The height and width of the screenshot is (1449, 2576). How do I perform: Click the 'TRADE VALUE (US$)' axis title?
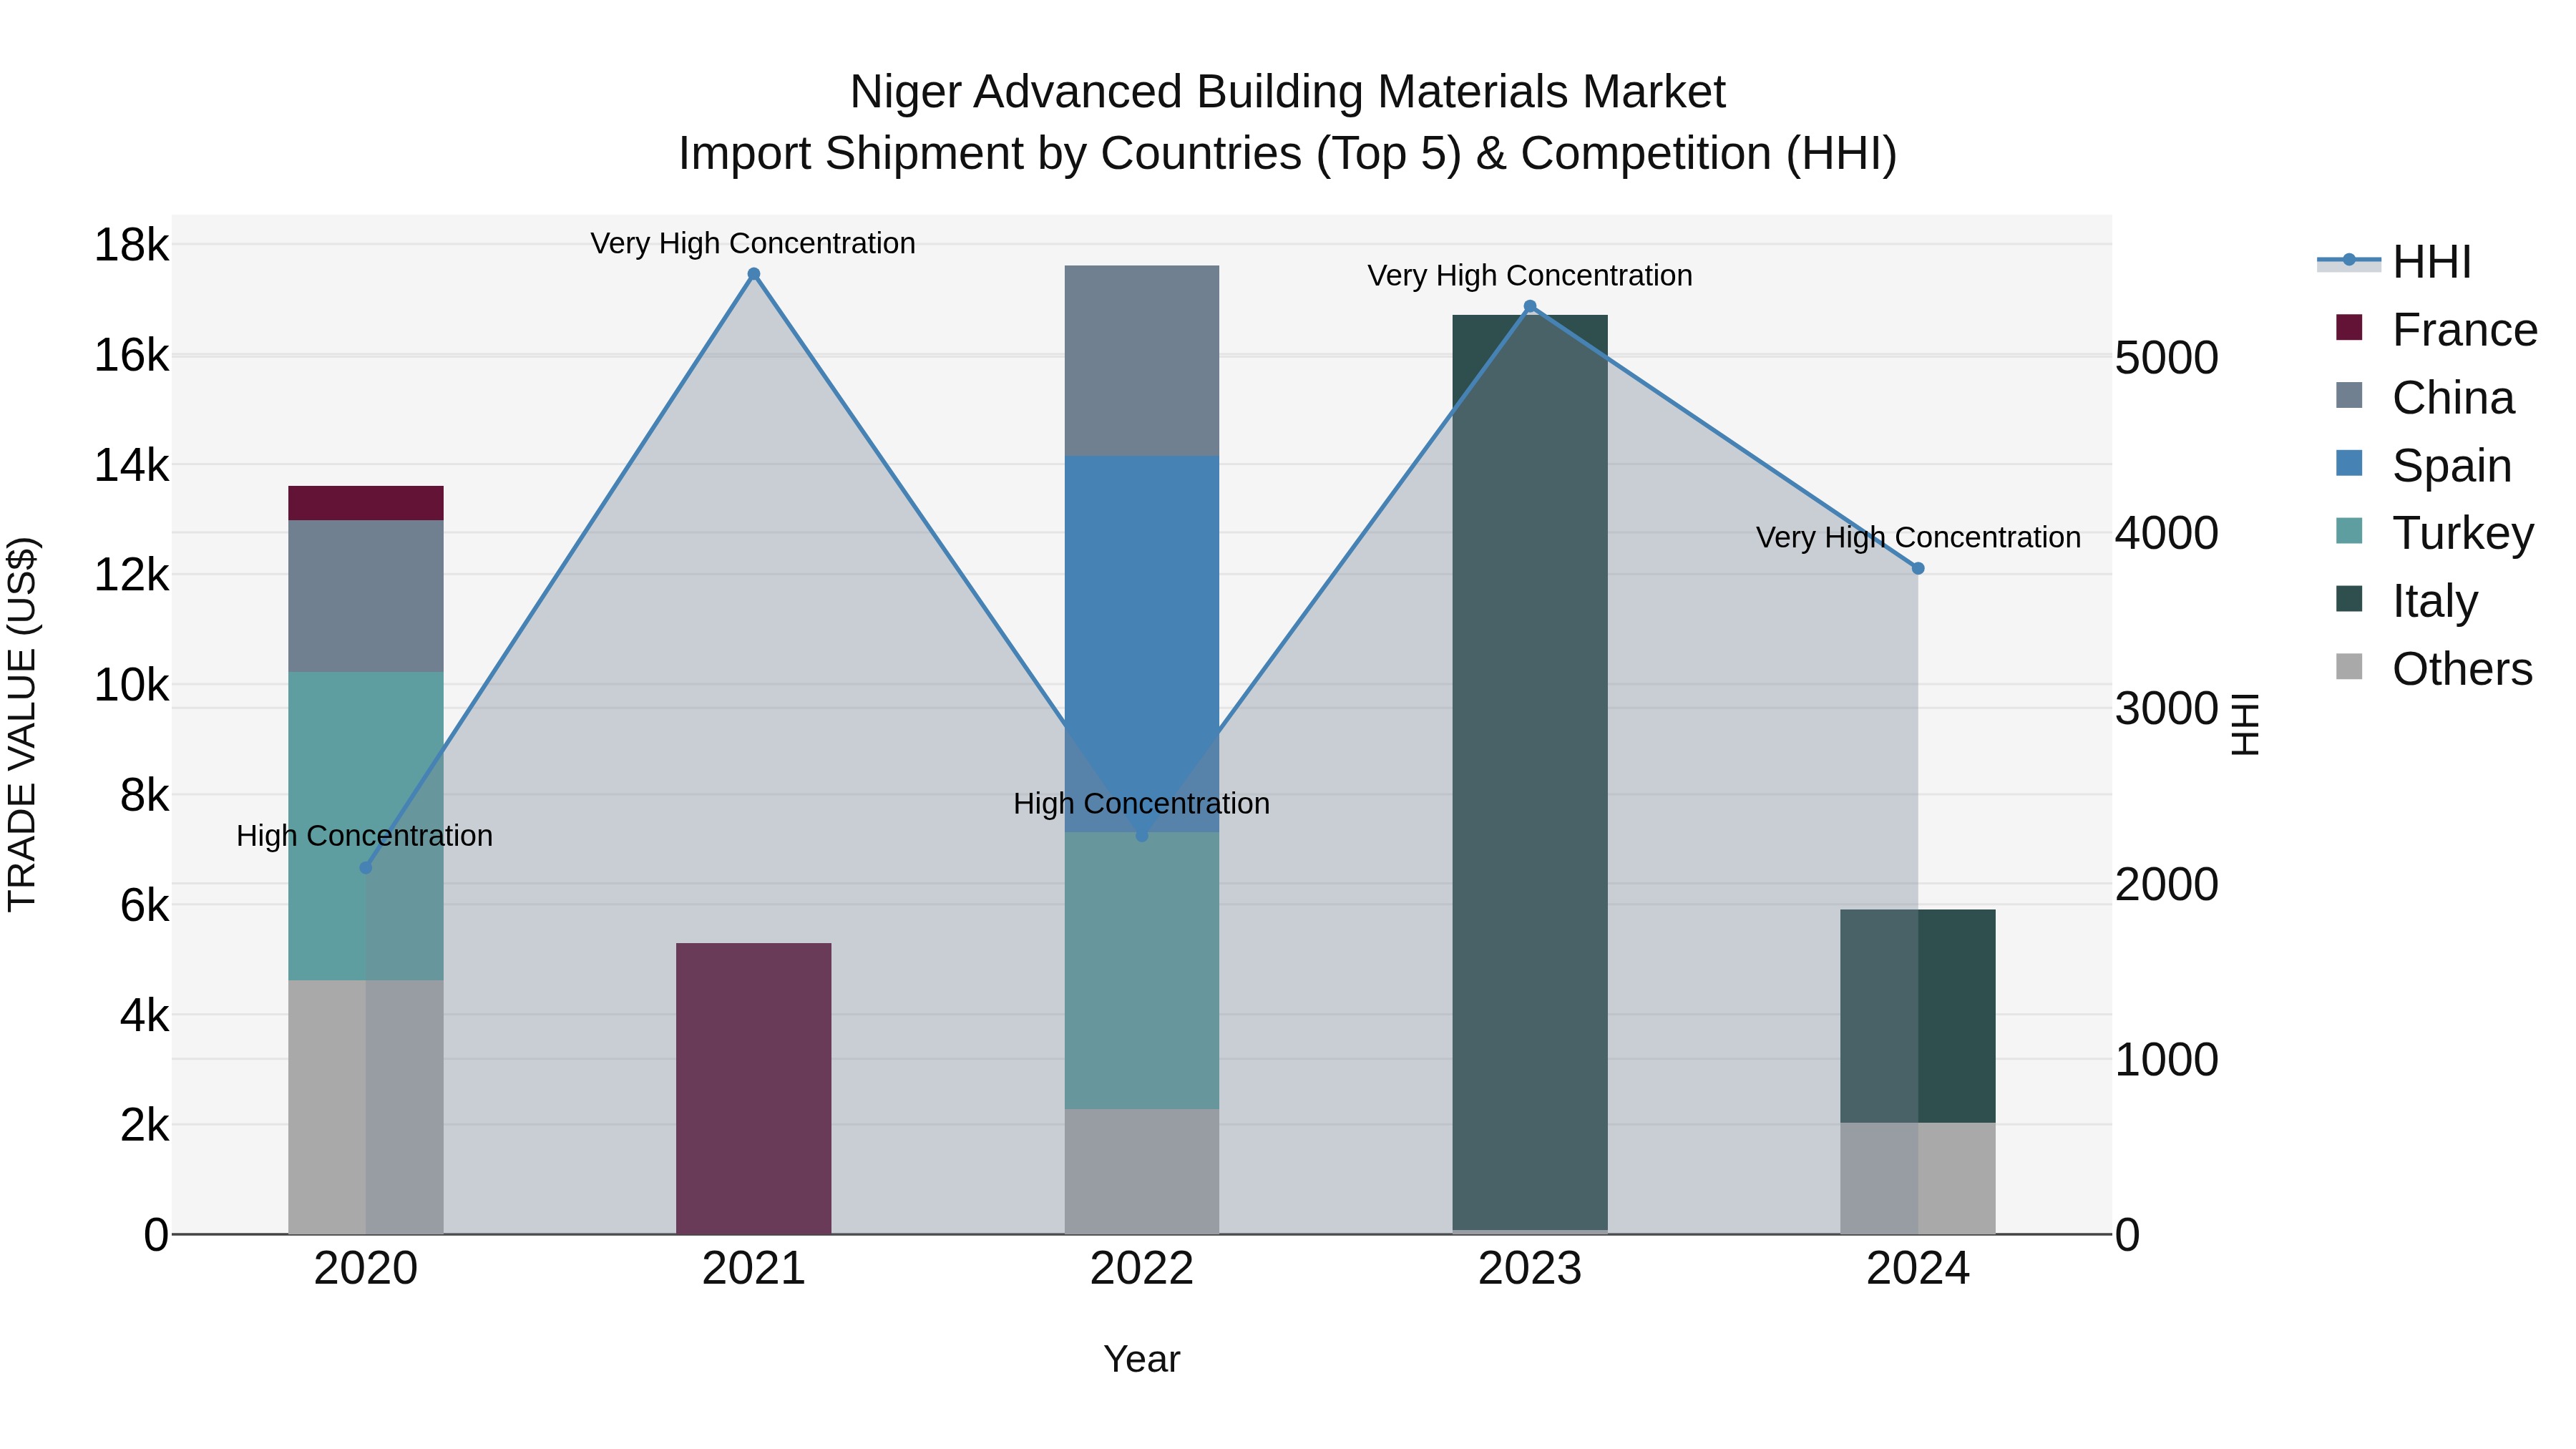pos(22,724)
